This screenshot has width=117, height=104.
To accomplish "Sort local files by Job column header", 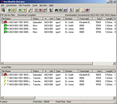I will click(49, 71).
